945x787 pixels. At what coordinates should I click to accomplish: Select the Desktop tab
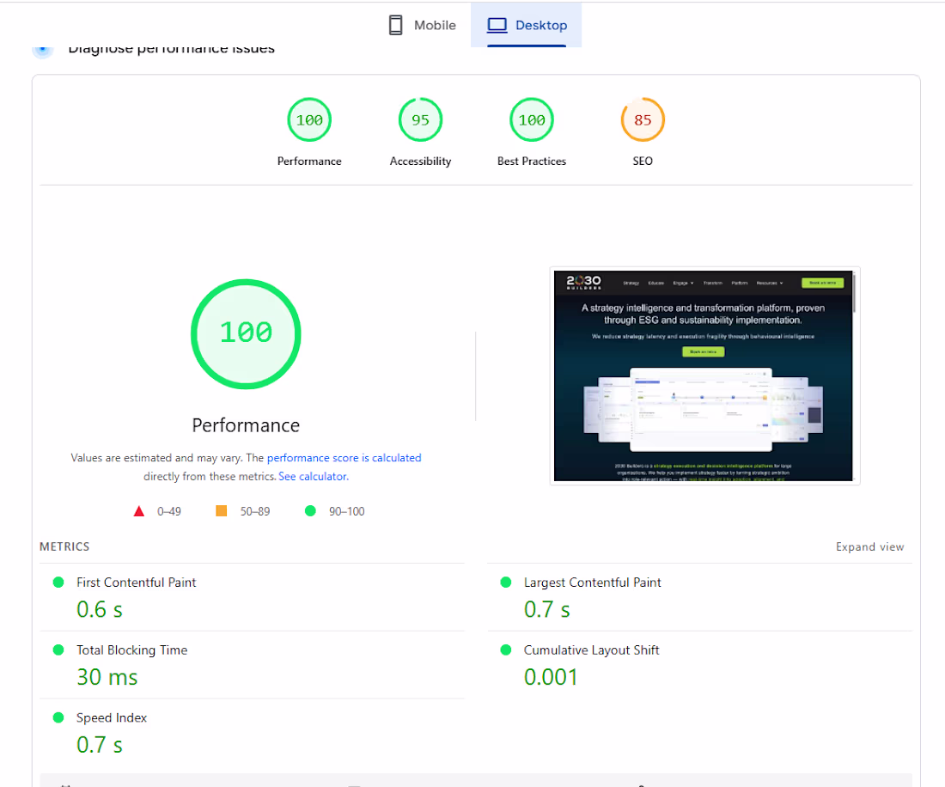(526, 25)
